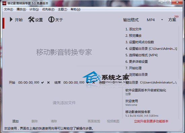185x133 pixels.
Task: Maximize the window
Action: [169, 2]
